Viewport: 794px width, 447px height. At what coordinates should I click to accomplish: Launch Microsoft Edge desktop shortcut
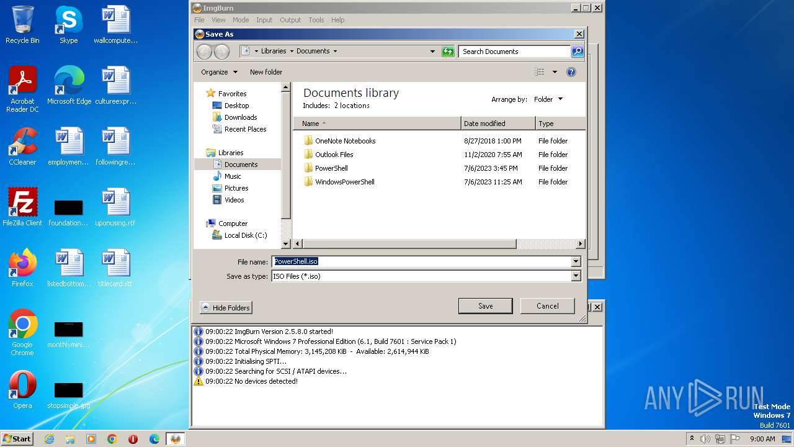69,85
